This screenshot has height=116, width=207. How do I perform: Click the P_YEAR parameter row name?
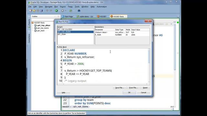98,35
